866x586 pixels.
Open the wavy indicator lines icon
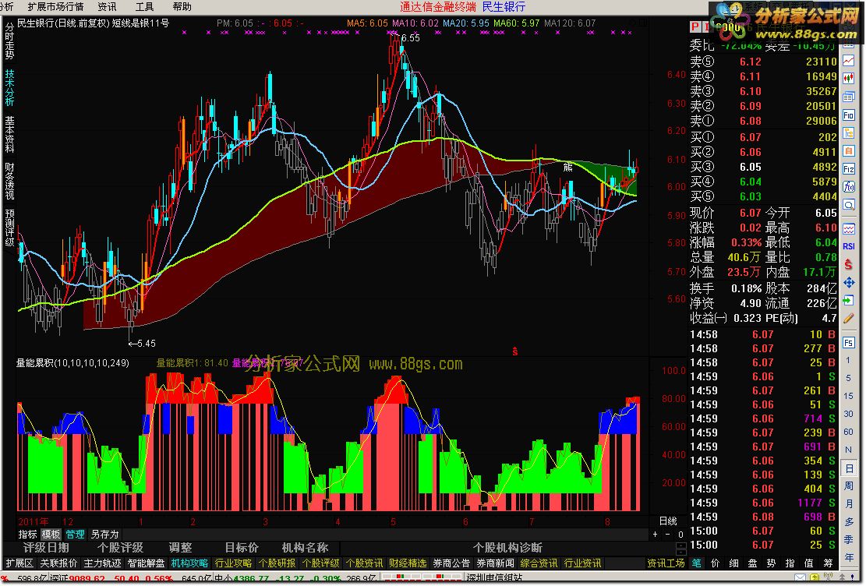click(848, 228)
